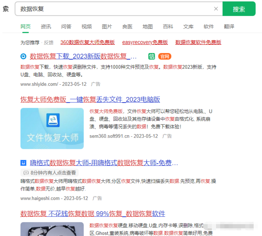
Task: Open the 地图 tab
Action: 148,26
